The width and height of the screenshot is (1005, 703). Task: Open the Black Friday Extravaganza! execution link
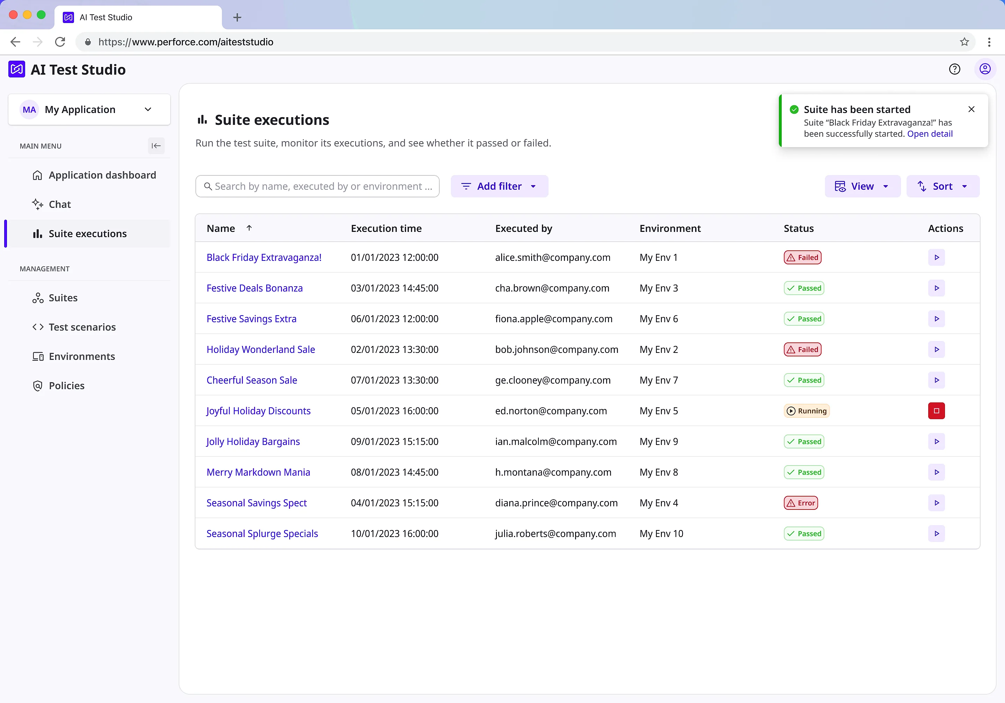coord(264,257)
